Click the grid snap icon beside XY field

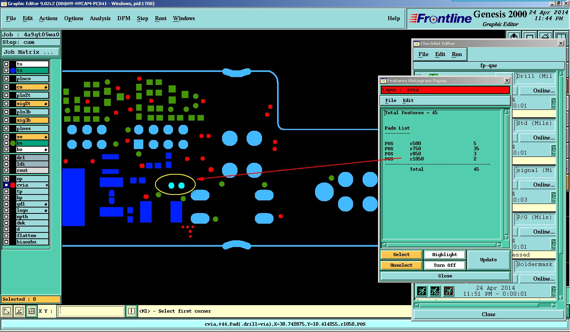click(x=32, y=311)
